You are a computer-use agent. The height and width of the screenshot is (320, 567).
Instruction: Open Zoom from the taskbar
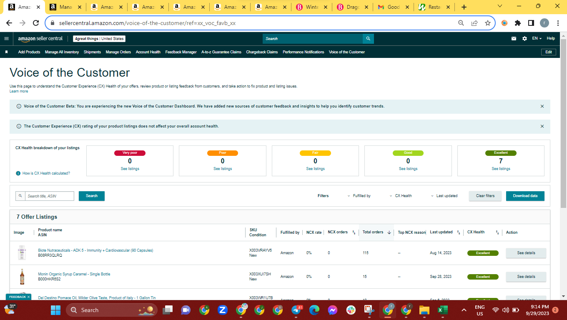222,310
